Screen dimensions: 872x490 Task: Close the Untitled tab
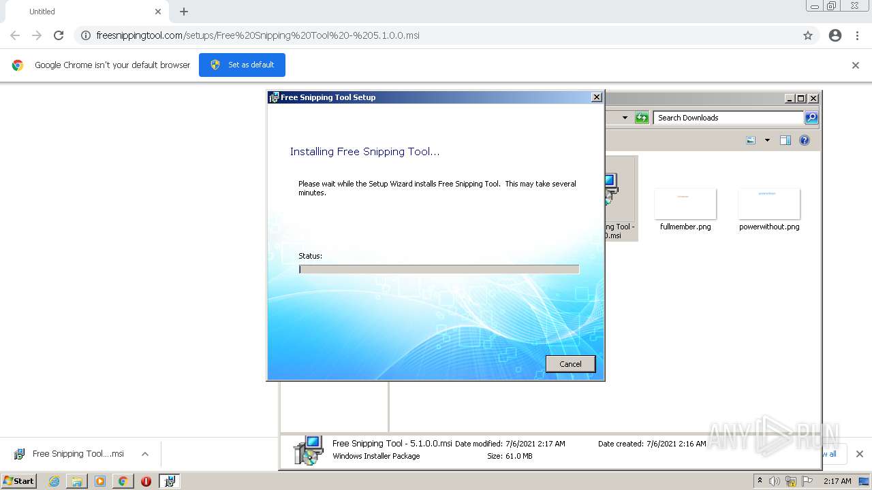(x=158, y=12)
